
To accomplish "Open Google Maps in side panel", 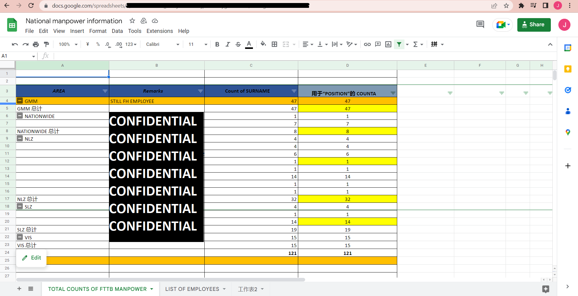I will (568, 132).
